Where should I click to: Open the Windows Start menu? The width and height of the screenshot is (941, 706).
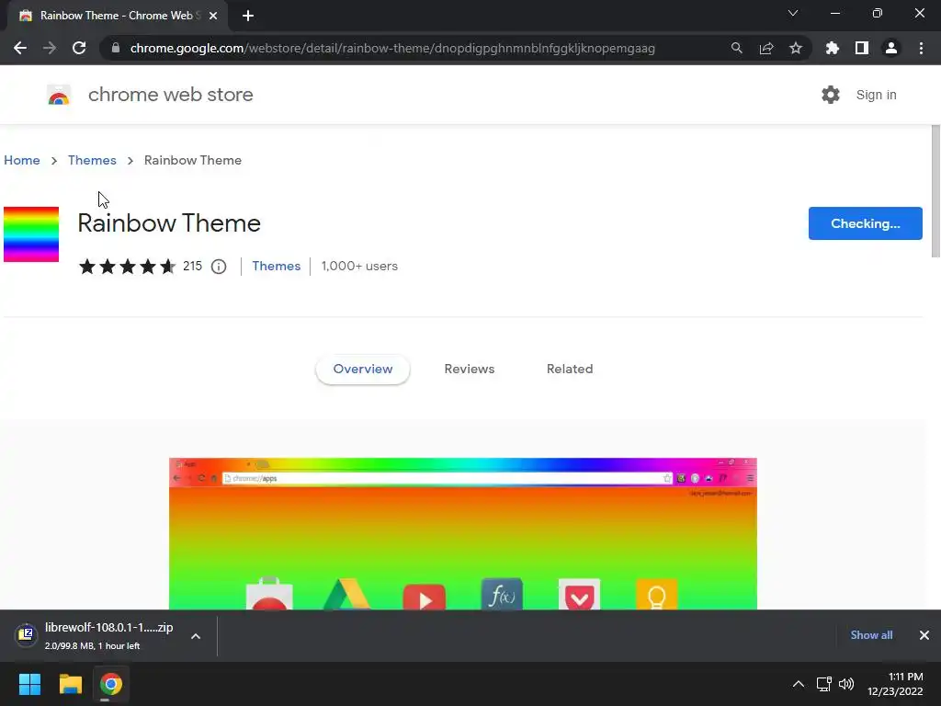coord(29,684)
